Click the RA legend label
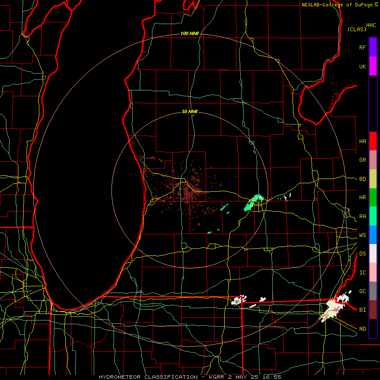This screenshot has width=380, height=380. [362, 217]
